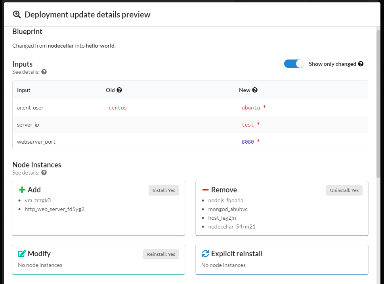Image resolution: width=384 pixels, height=284 pixels.
Task: Click the Input column header
Action: [23, 90]
